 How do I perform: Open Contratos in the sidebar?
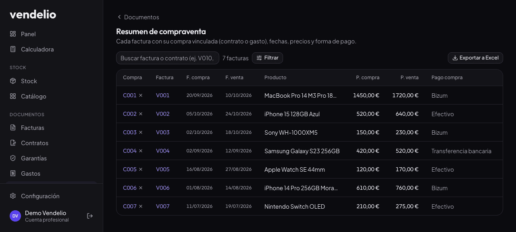52,143
